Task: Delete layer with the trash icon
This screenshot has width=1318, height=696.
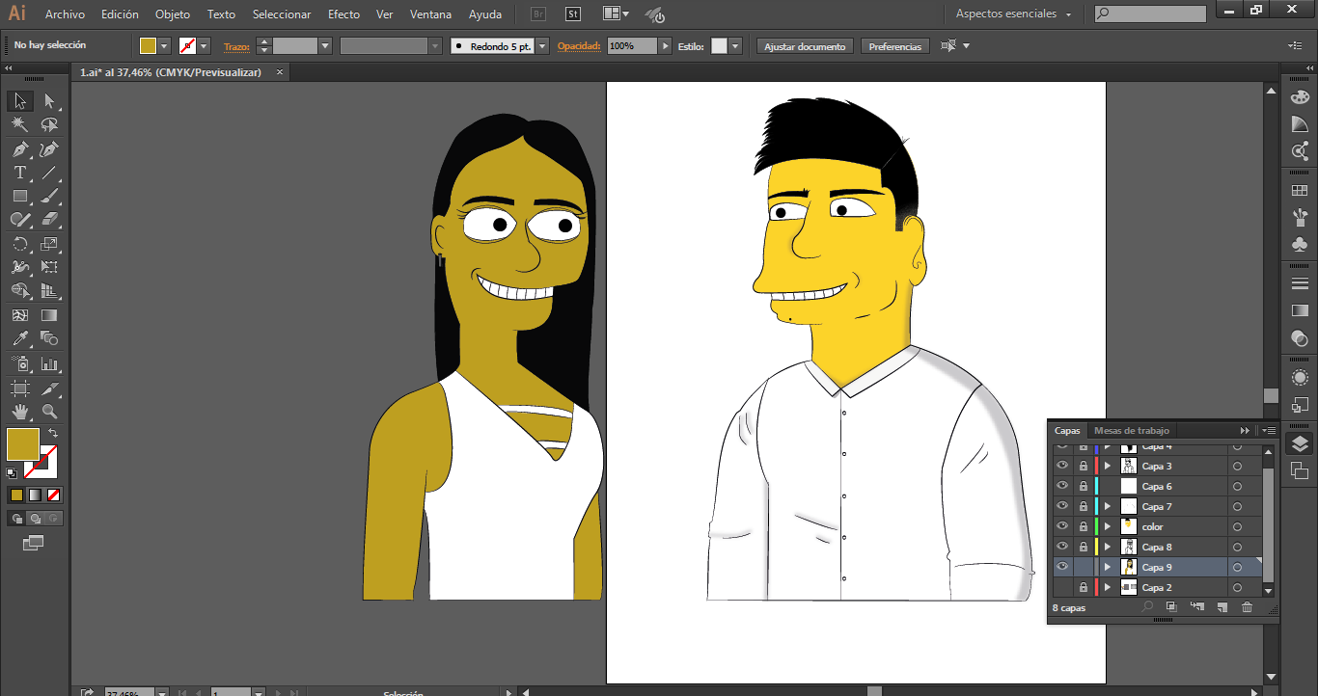Action: click(1247, 607)
